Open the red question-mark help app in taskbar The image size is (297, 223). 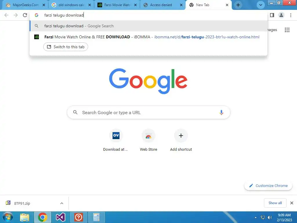78,217
